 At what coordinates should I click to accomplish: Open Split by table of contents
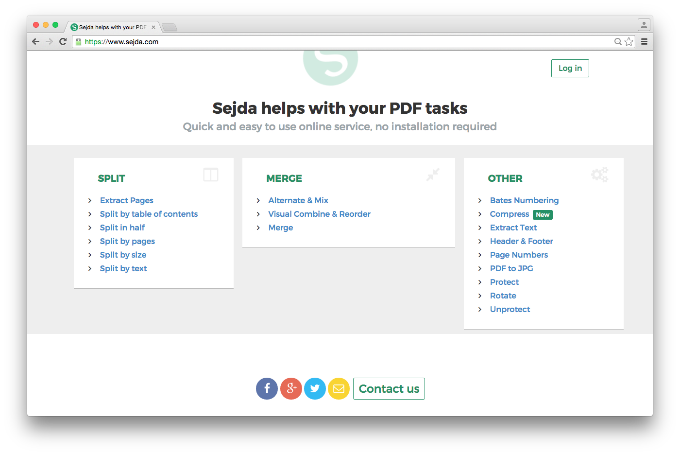(x=149, y=214)
